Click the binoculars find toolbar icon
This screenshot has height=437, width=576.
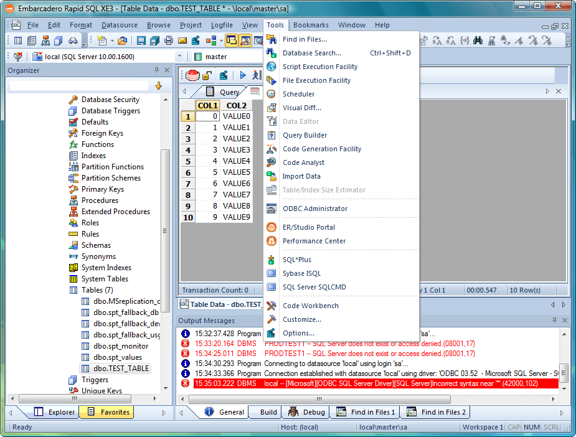pyautogui.click(x=478, y=40)
